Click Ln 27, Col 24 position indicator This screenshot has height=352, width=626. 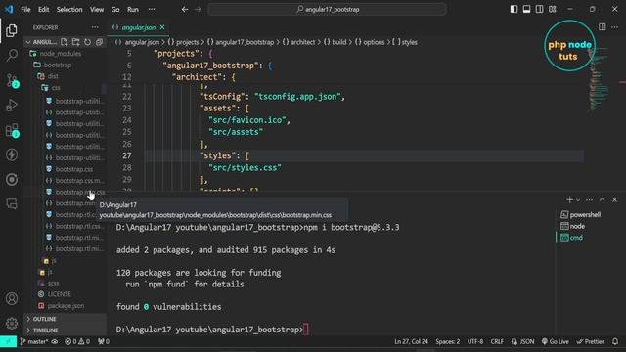coord(411,341)
